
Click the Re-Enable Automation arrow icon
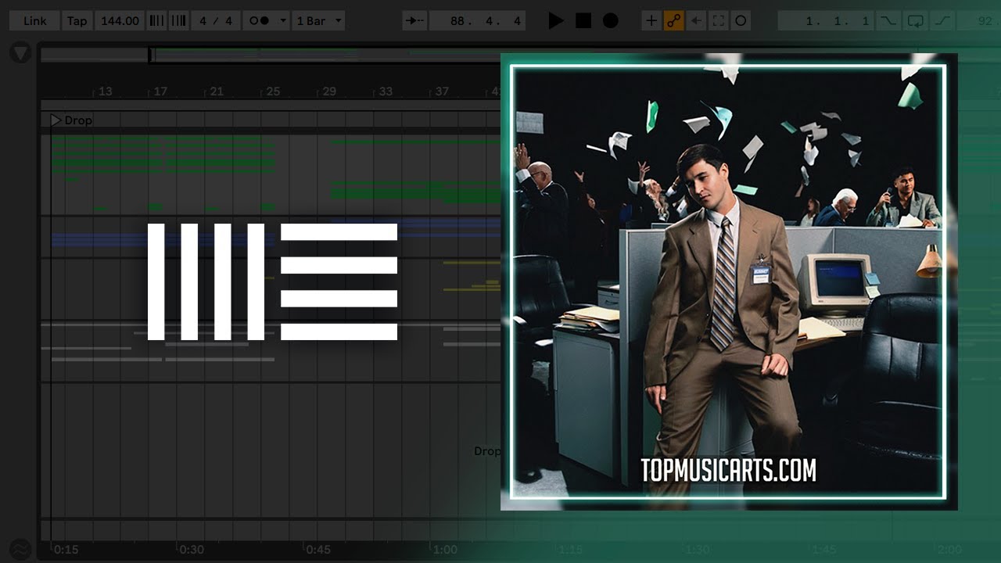pos(695,21)
